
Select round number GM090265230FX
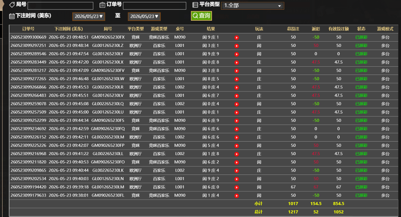pos(108,37)
